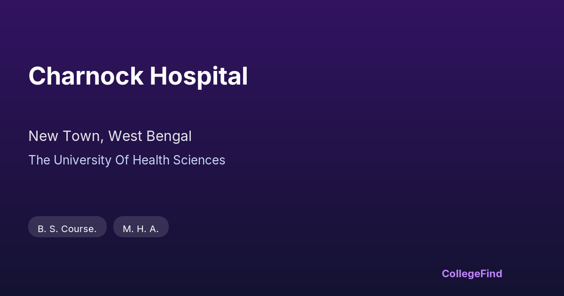Click "West Bengal" in the location line

pos(150,136)
